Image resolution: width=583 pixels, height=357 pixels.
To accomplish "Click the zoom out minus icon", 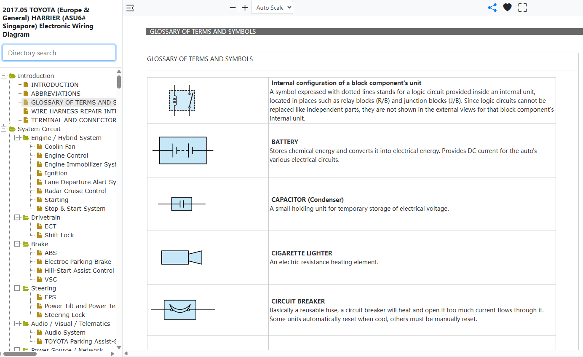I will (x=233, y=8).
